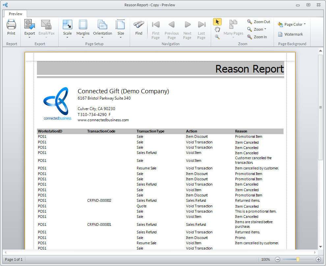Click the minus button beside the zoom slider
The height and width of the screenshot is (266, 326).
(x=278, y=259)
